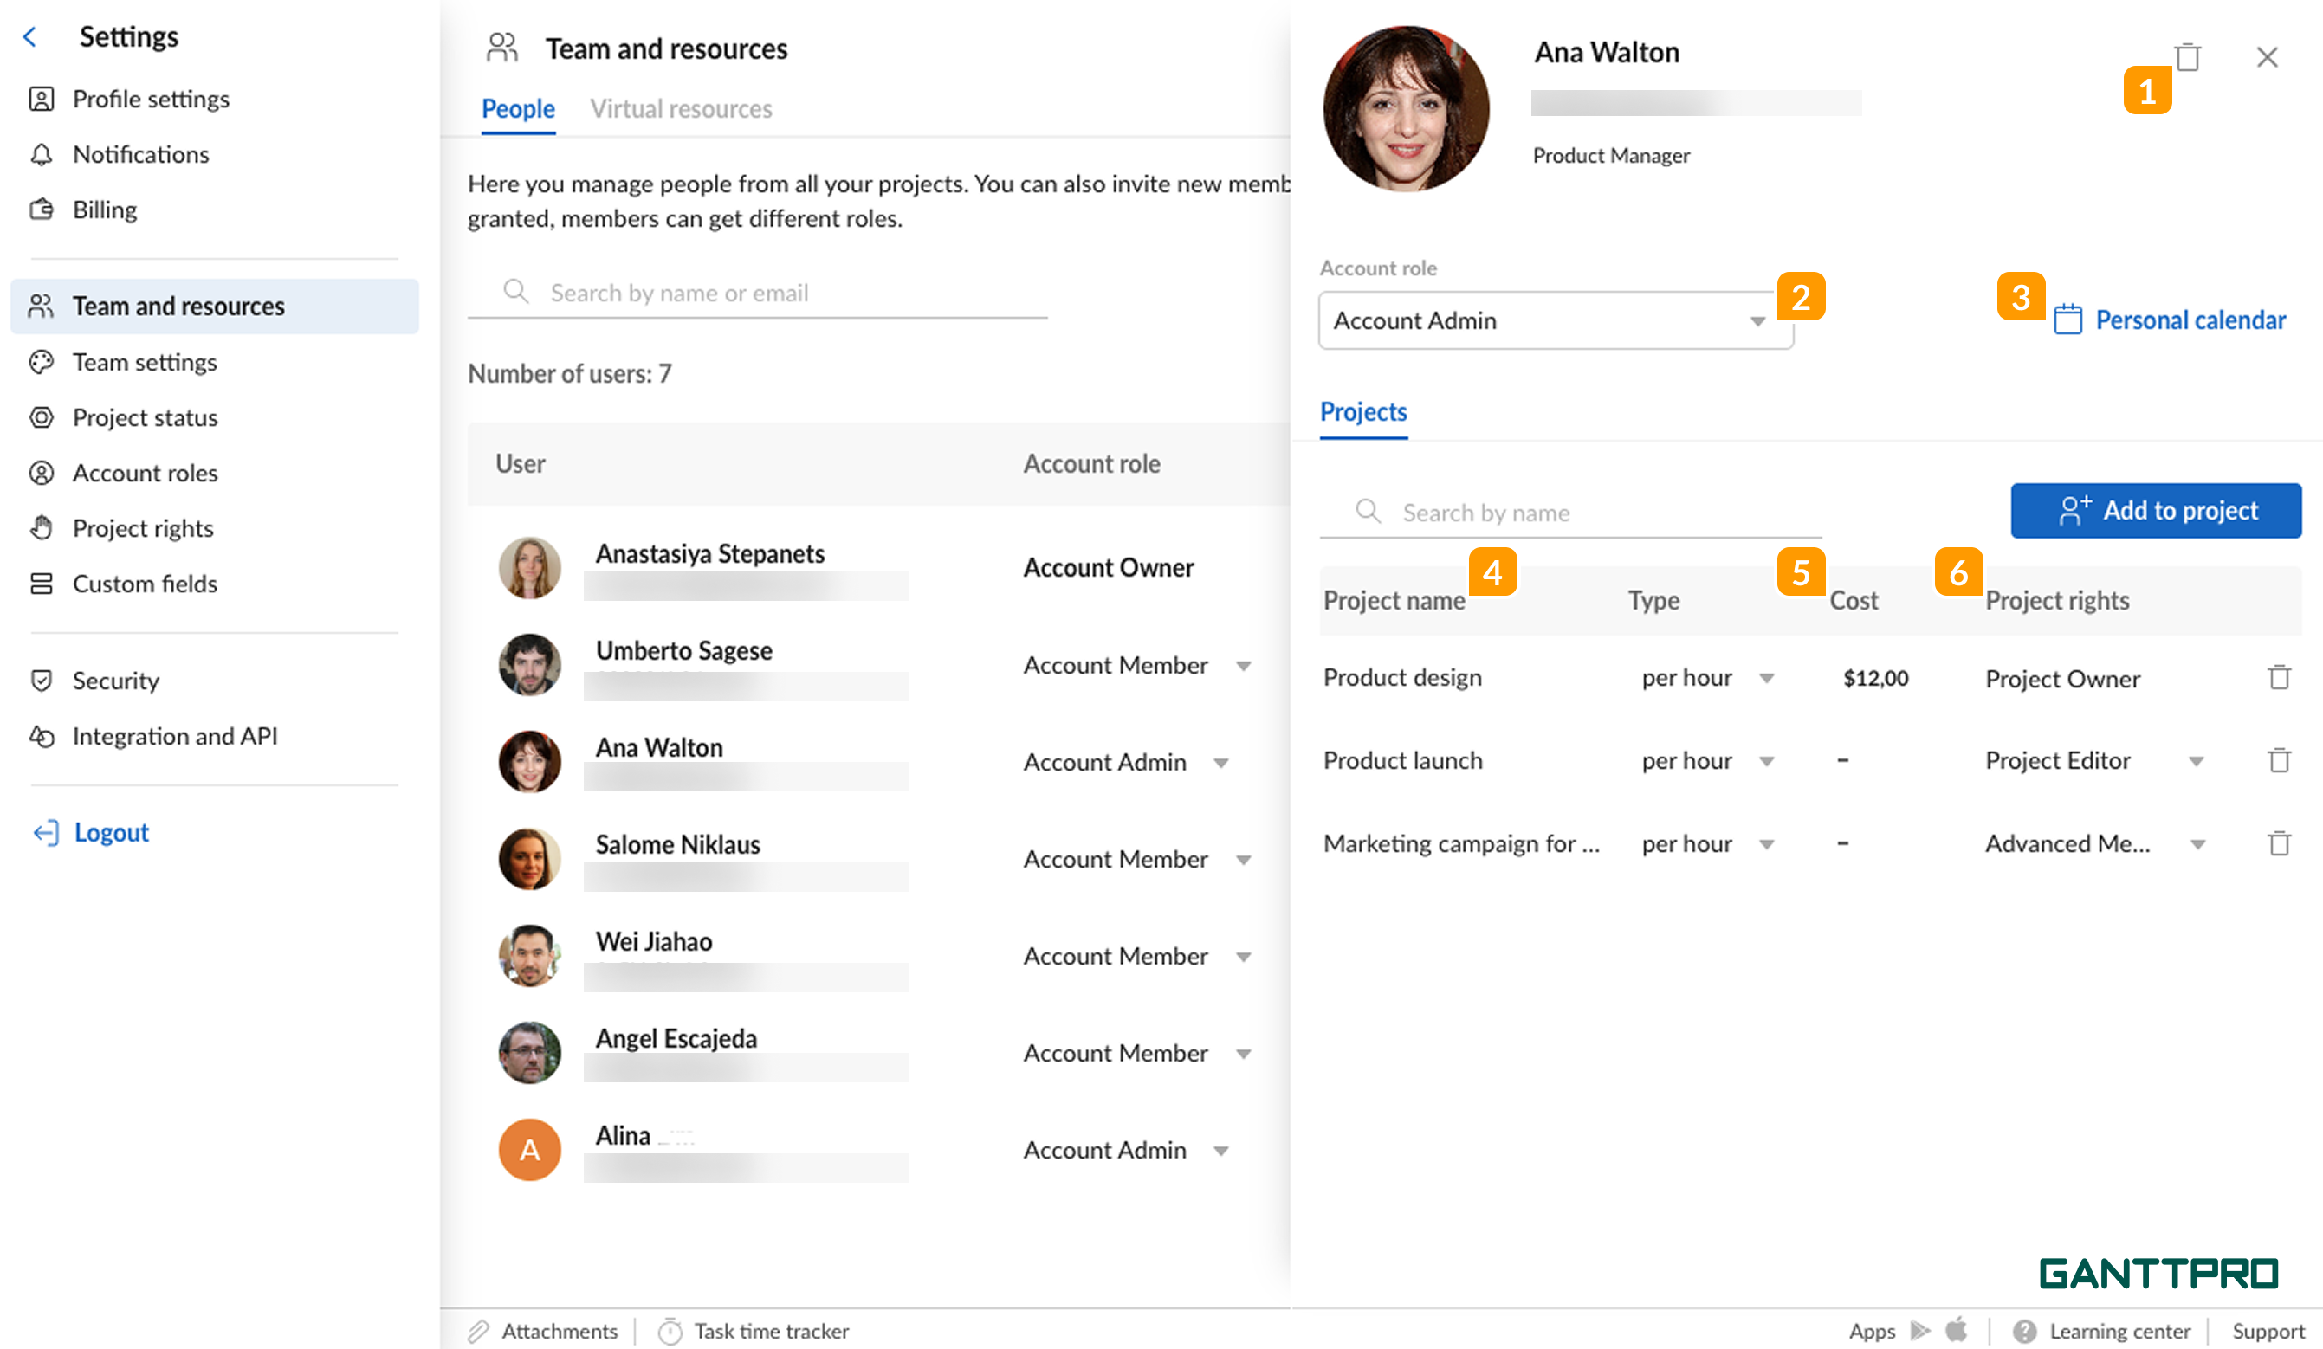Open Custom fields in sidebar
This screenshot has width=2323, height=1349.
click(145, 584)
